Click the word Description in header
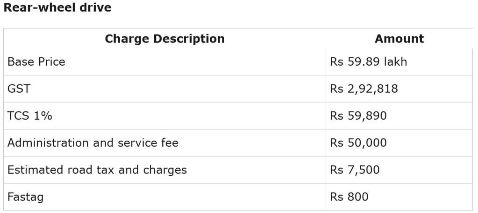 [189, 39]
